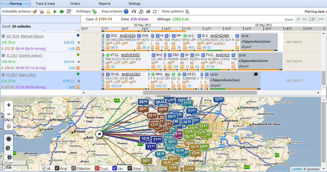
Task: Click the refresh map icon
Action: [x=155, y=11]
